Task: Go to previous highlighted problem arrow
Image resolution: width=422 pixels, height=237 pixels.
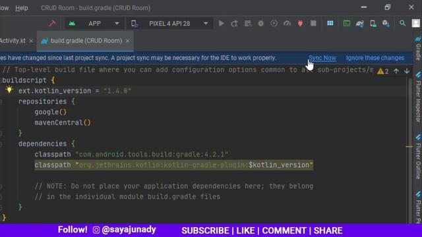Action: [396, 71]
